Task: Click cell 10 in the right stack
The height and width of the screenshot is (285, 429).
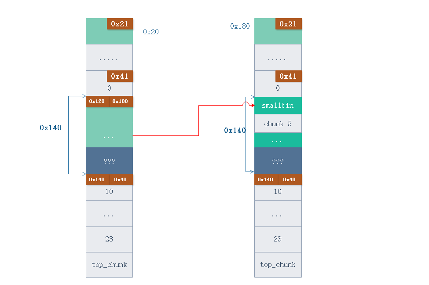Action: click(278, 191)
